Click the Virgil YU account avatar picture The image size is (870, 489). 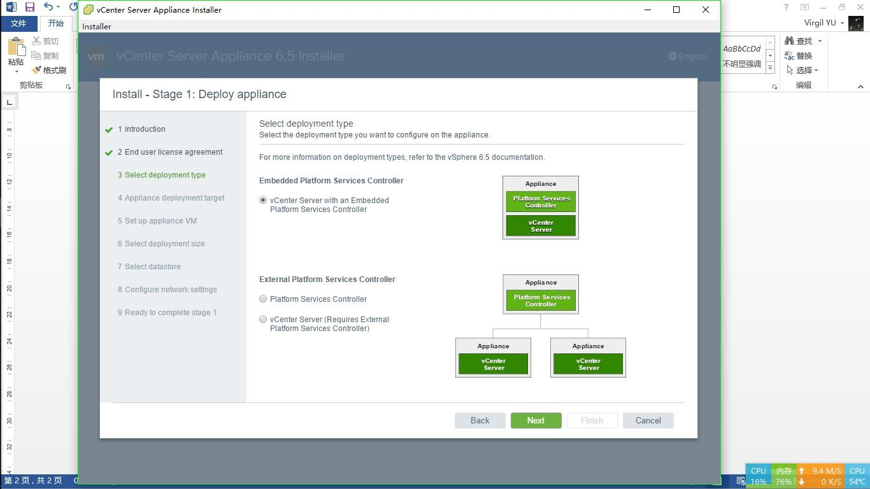coord(855,23)
